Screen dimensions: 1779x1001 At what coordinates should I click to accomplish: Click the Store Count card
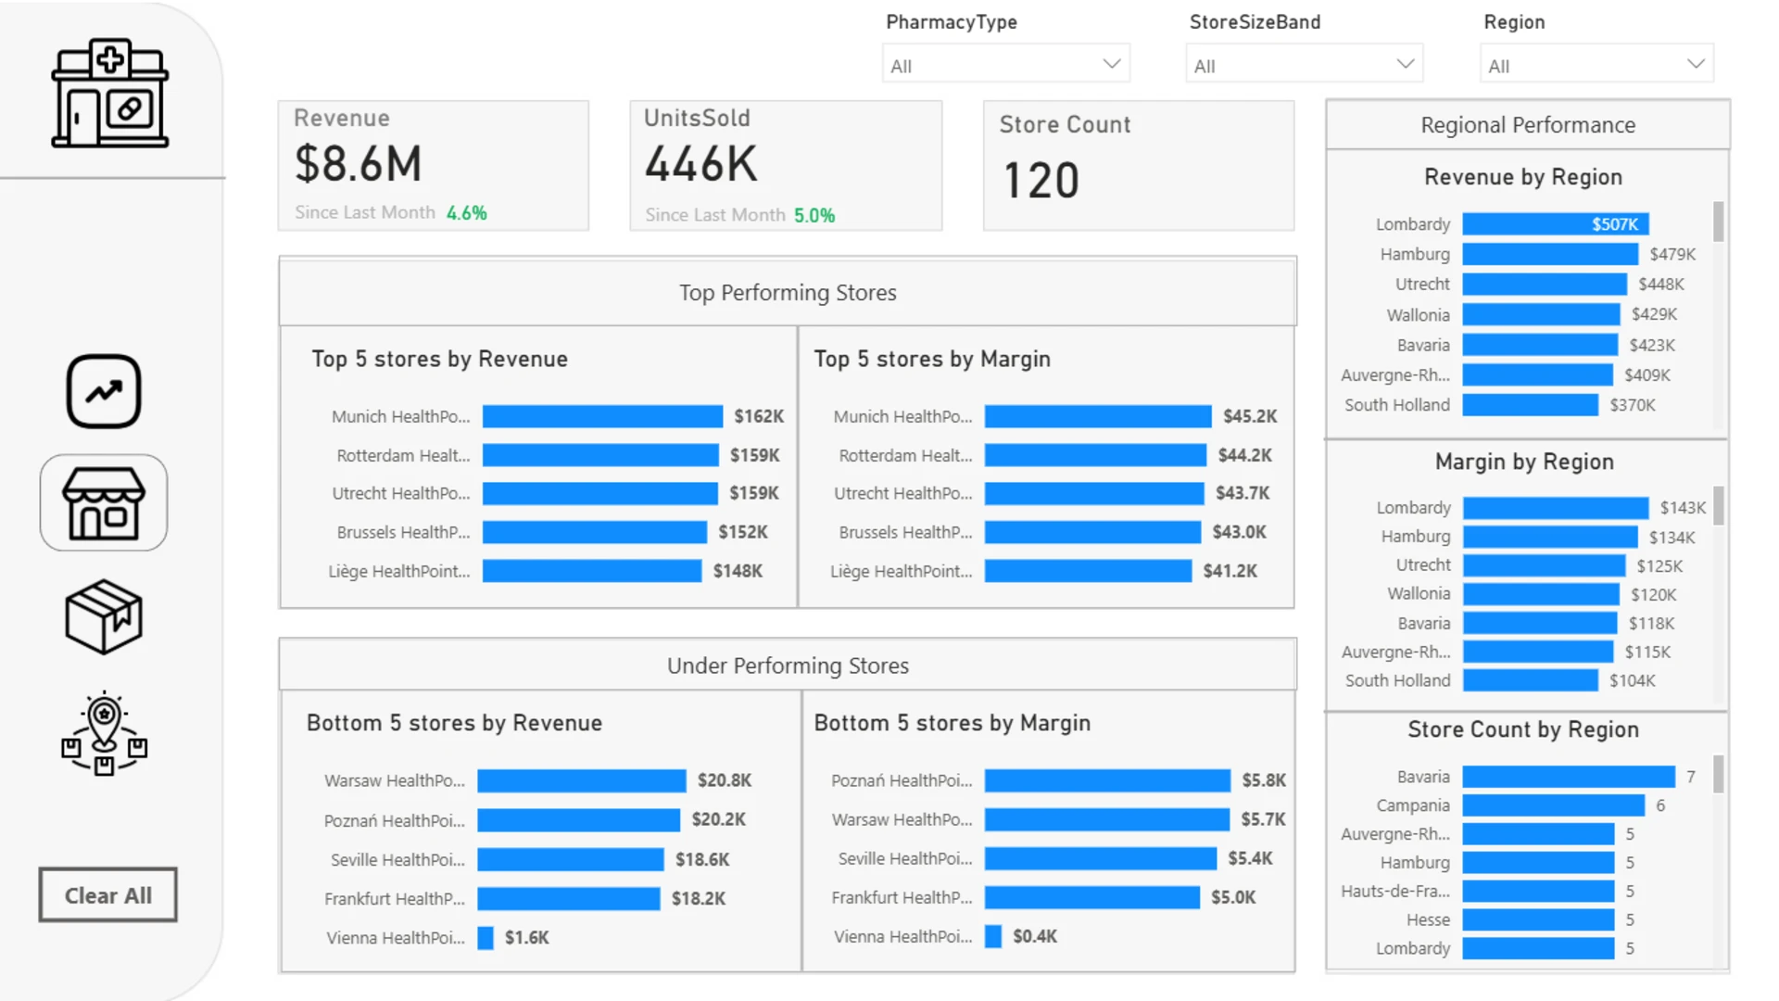1139,166
